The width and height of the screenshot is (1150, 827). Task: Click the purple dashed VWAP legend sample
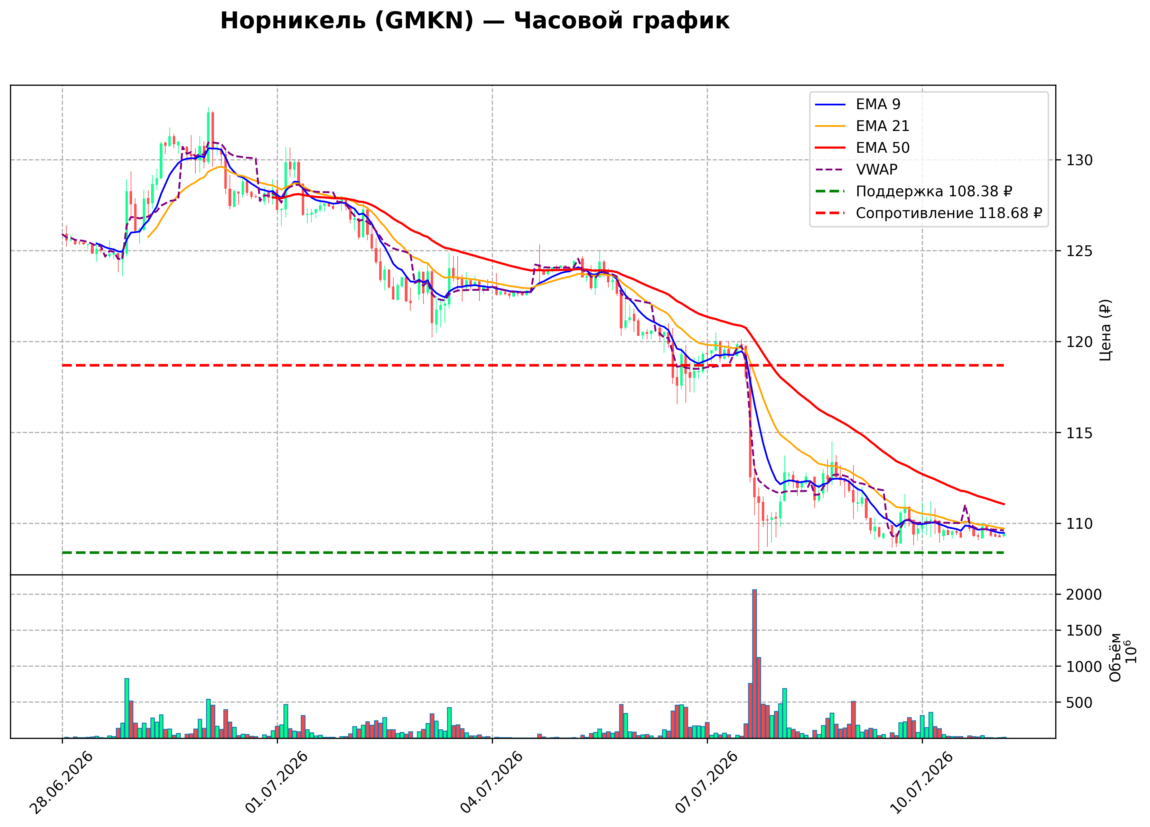pyautogui.click(x=830, y=170)
